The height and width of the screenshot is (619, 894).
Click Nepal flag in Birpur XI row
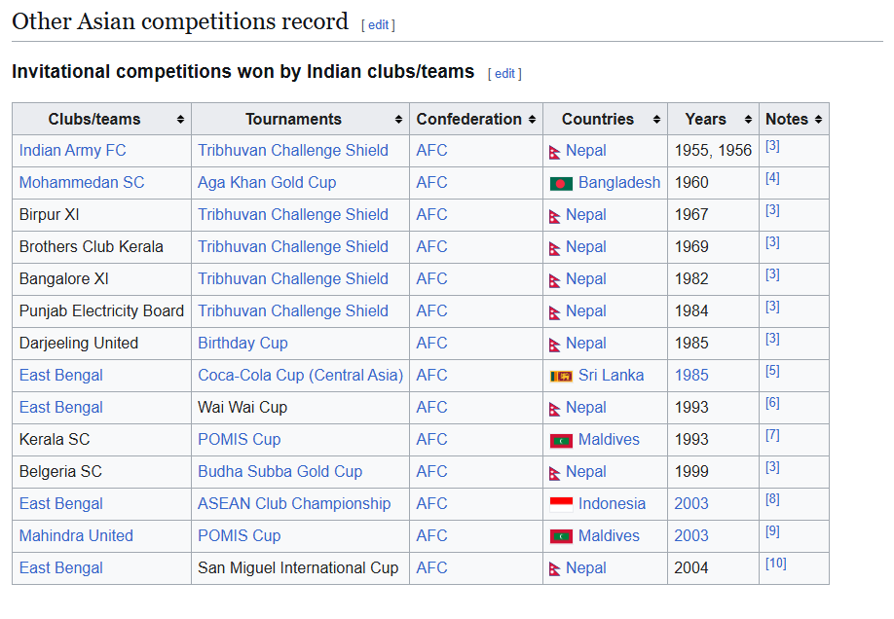[x=555, y=217]
